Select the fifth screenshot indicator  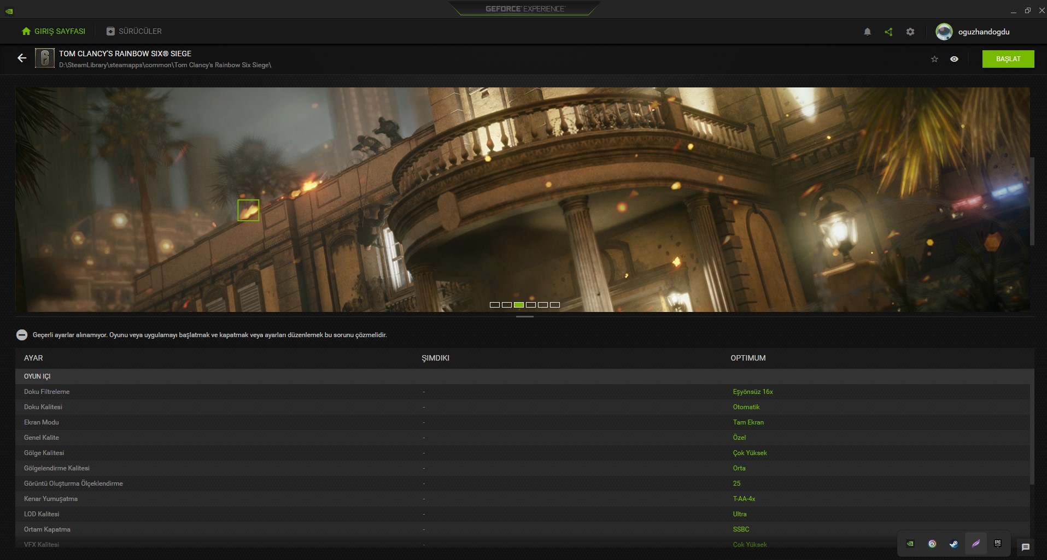(543, 305)
